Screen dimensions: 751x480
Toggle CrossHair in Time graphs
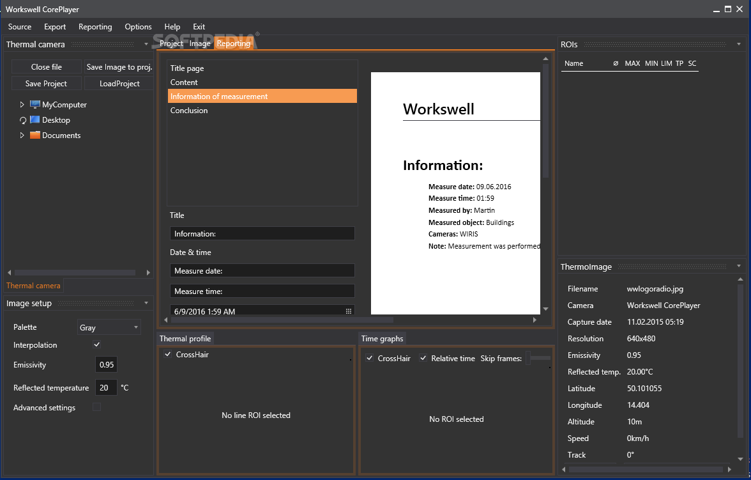(x=369, y=358)
